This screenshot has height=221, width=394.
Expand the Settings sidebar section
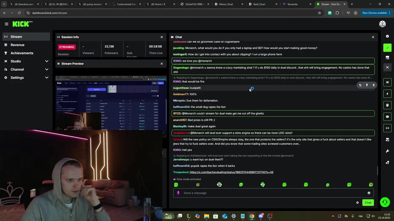click(47, 78)
